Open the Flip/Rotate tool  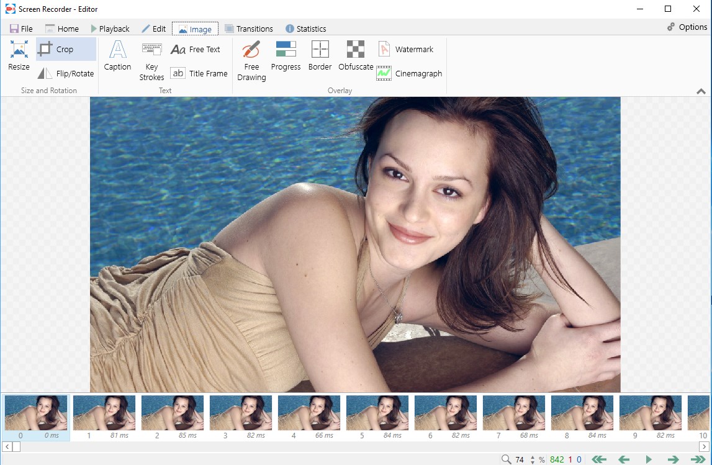[66, 73]
